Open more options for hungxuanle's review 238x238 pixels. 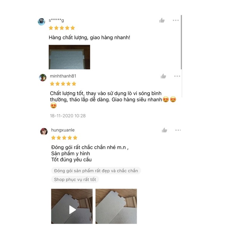tap(178, 130)
